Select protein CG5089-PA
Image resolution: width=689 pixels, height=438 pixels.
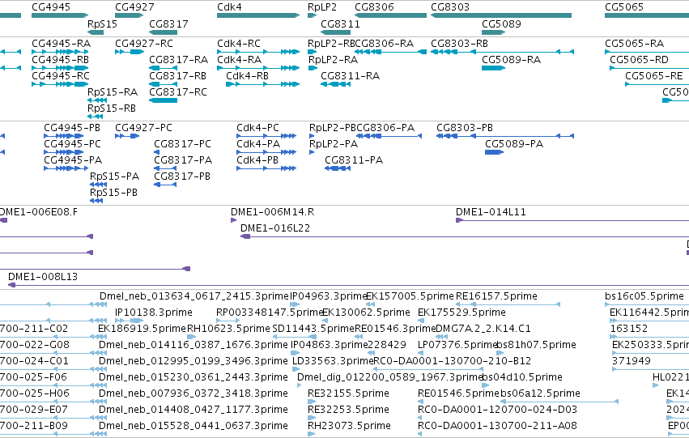click(x=495, y=152)
